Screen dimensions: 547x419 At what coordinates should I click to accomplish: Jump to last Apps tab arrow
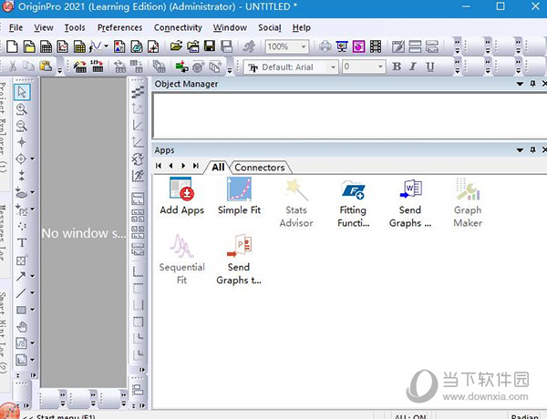(x=196, y=166)
